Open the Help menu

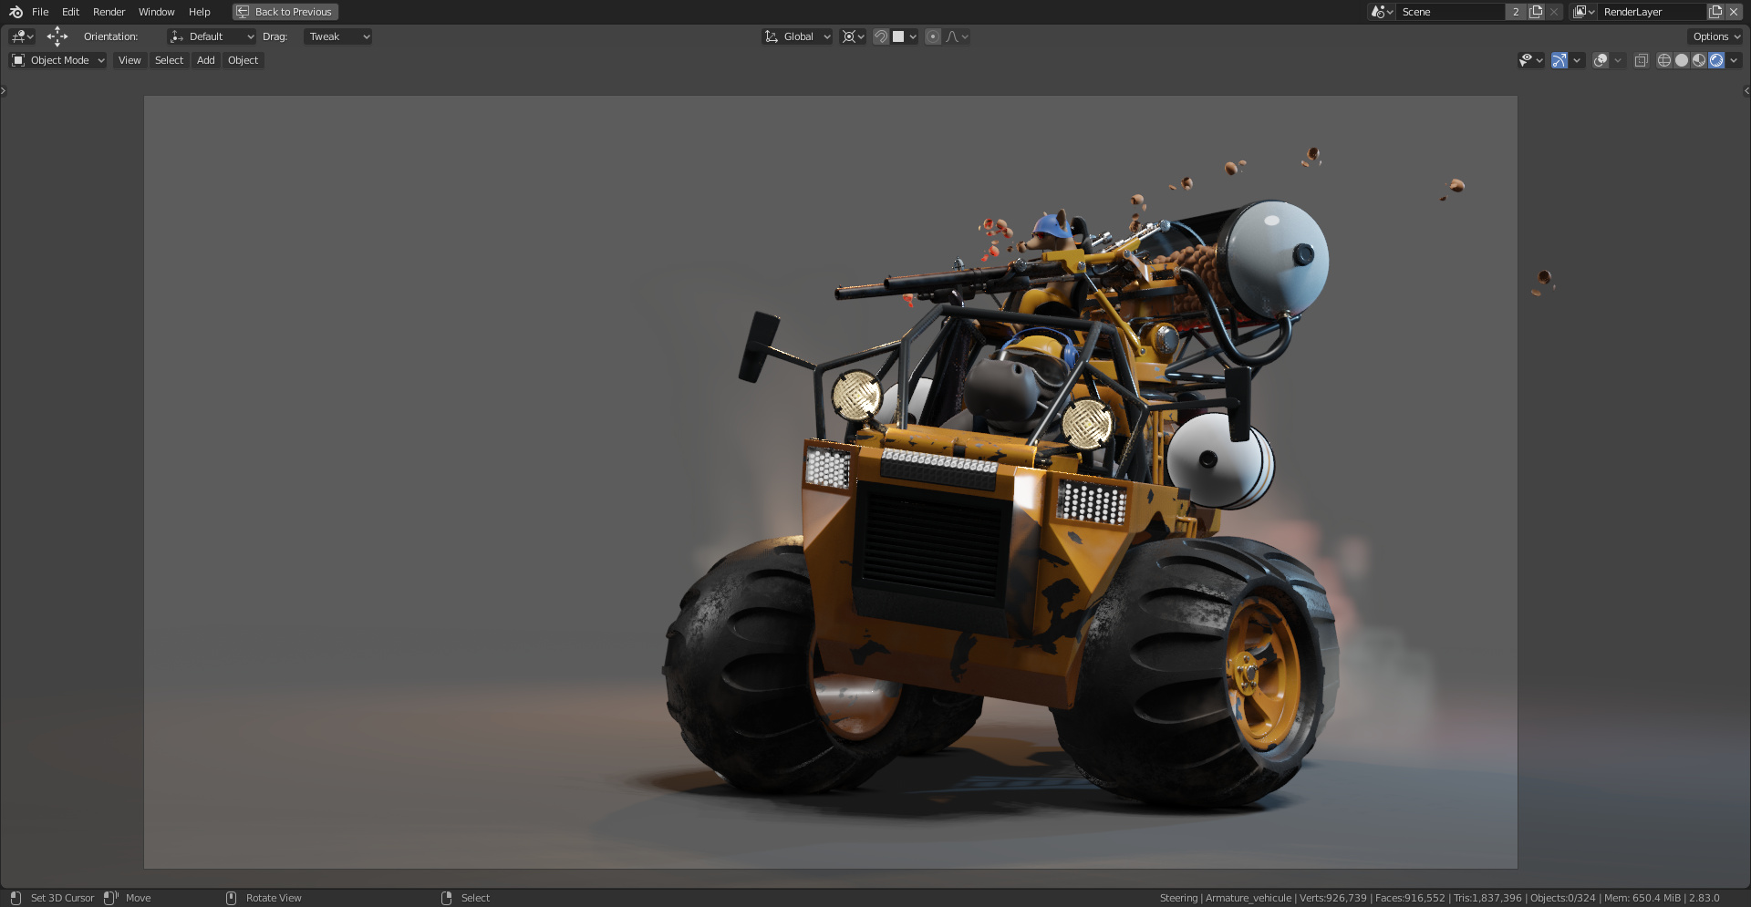point(199,12)
